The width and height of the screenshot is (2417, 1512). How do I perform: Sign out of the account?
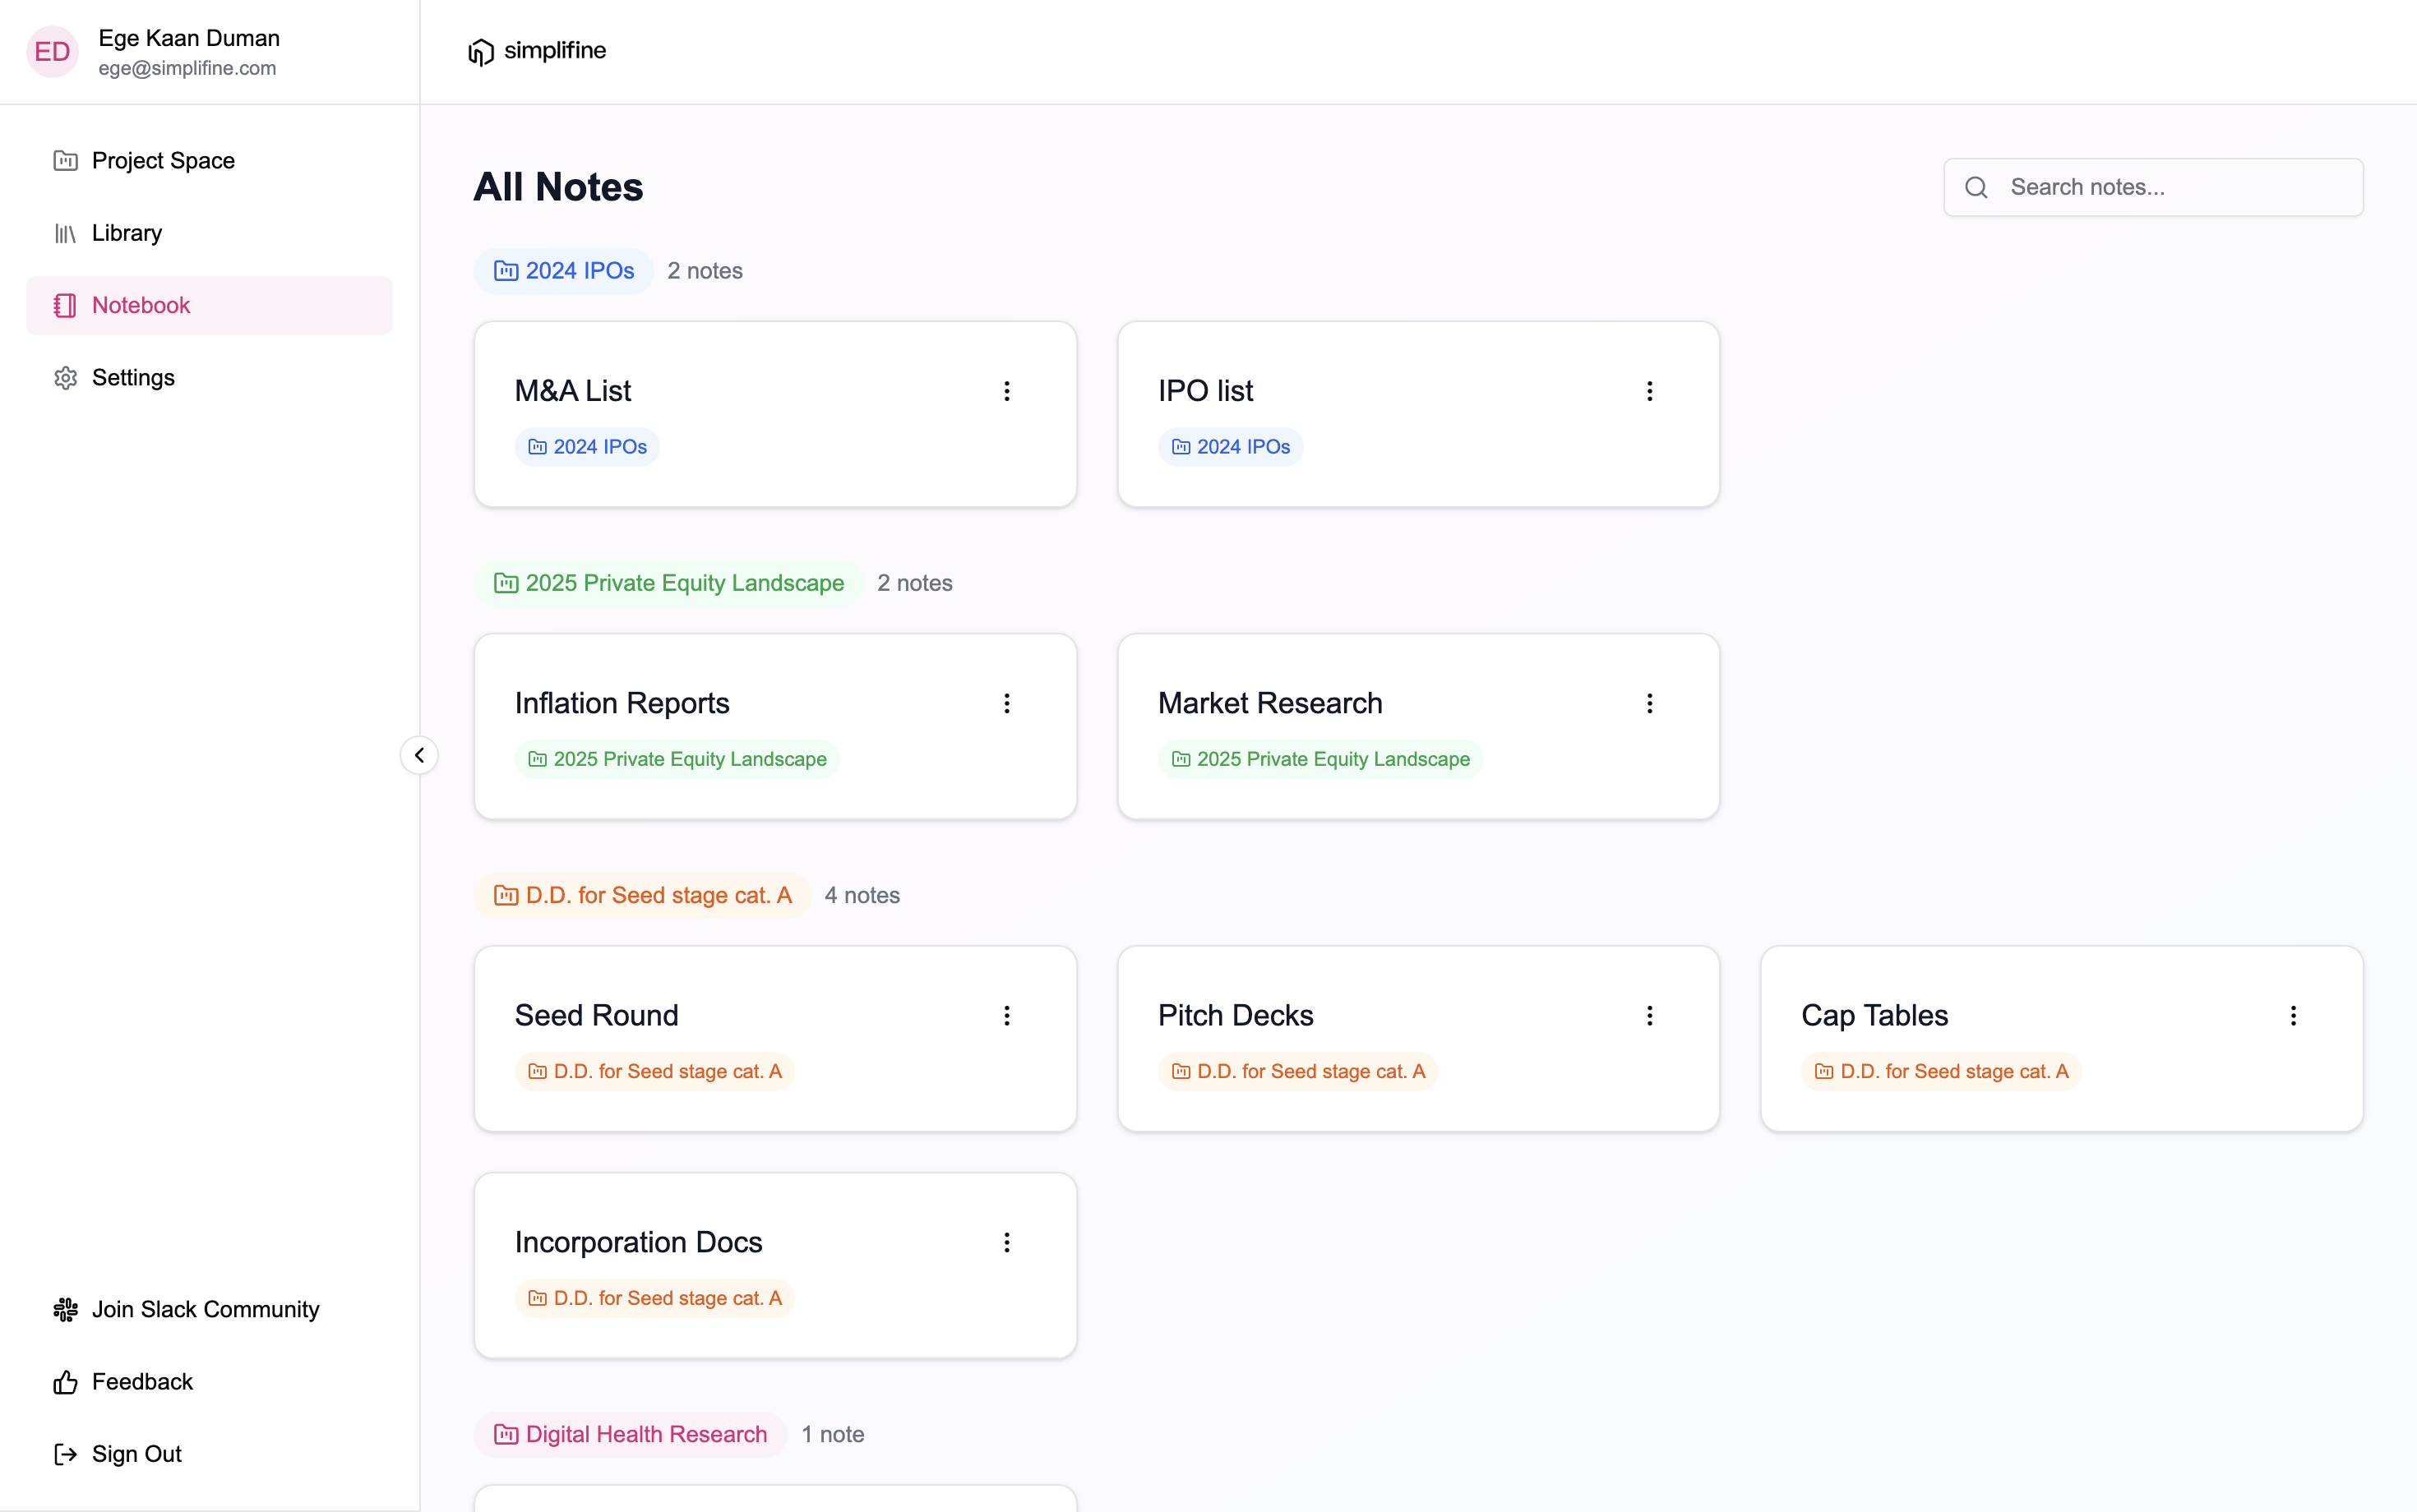[136, 1454]
